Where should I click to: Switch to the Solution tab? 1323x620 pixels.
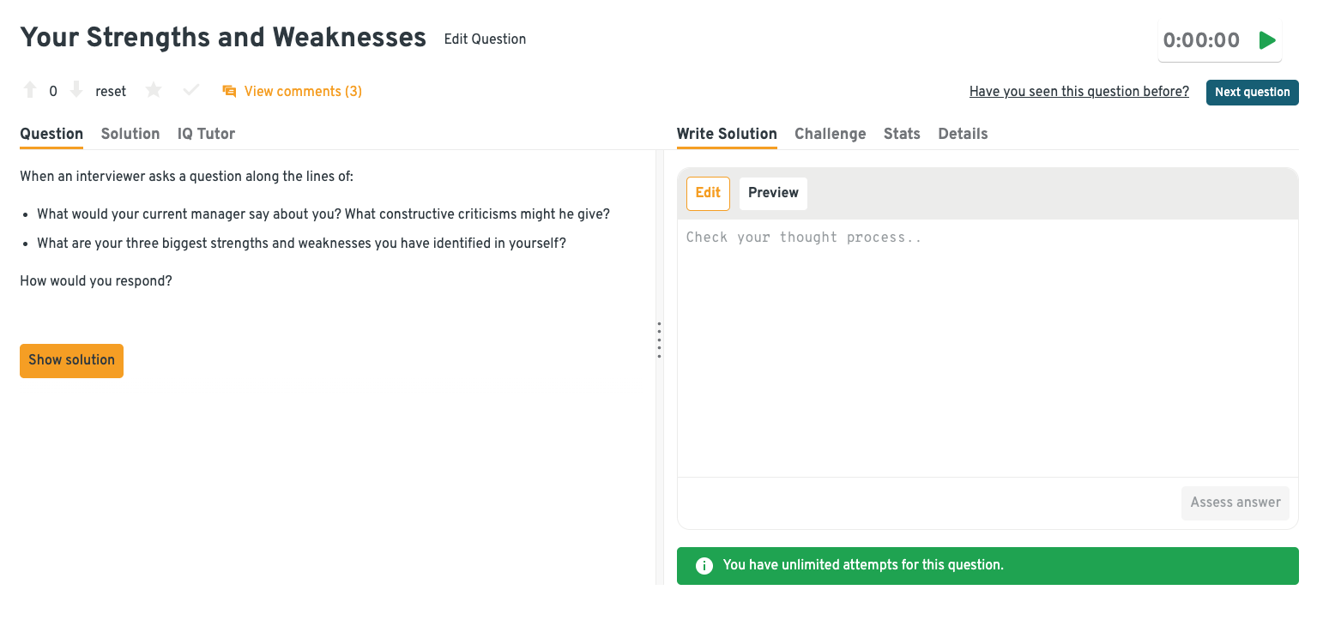tap(130, 134)
